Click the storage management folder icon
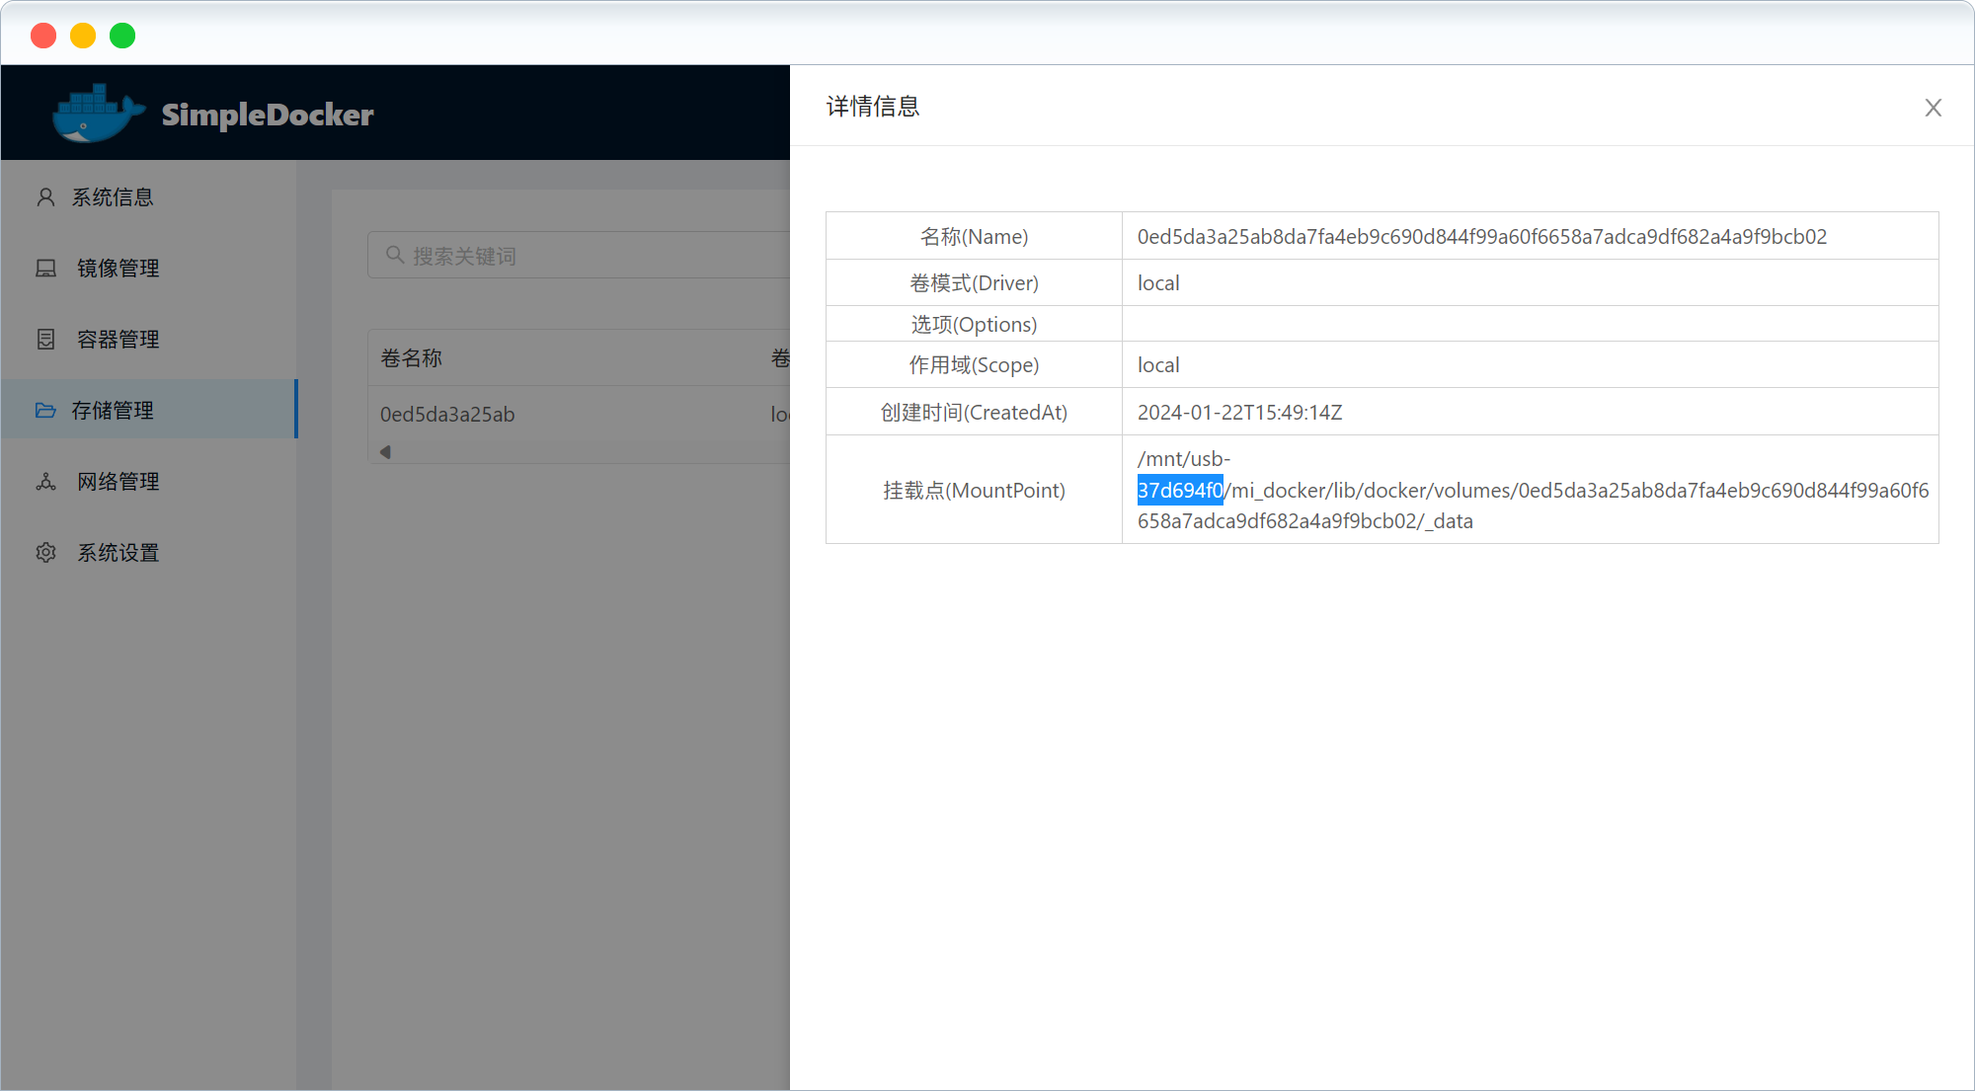 tap(45, 411)
